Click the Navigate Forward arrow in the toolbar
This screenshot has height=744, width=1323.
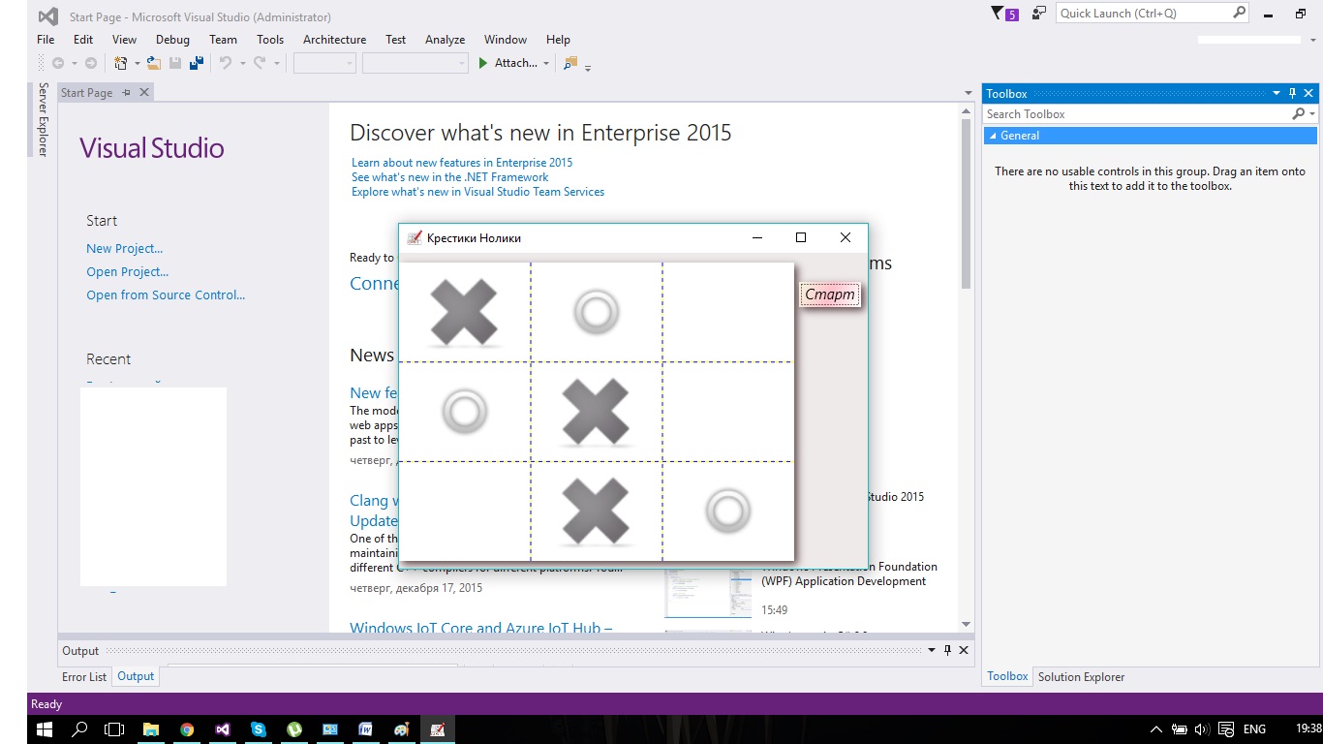click(x=91, y=63)
